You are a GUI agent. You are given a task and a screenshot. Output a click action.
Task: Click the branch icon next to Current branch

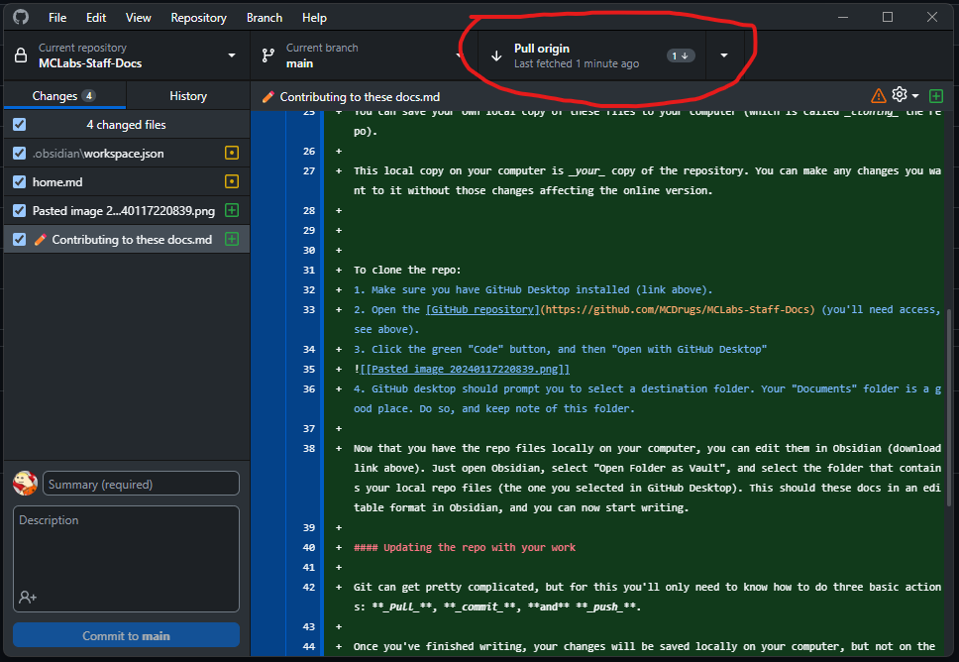(267, 55)
